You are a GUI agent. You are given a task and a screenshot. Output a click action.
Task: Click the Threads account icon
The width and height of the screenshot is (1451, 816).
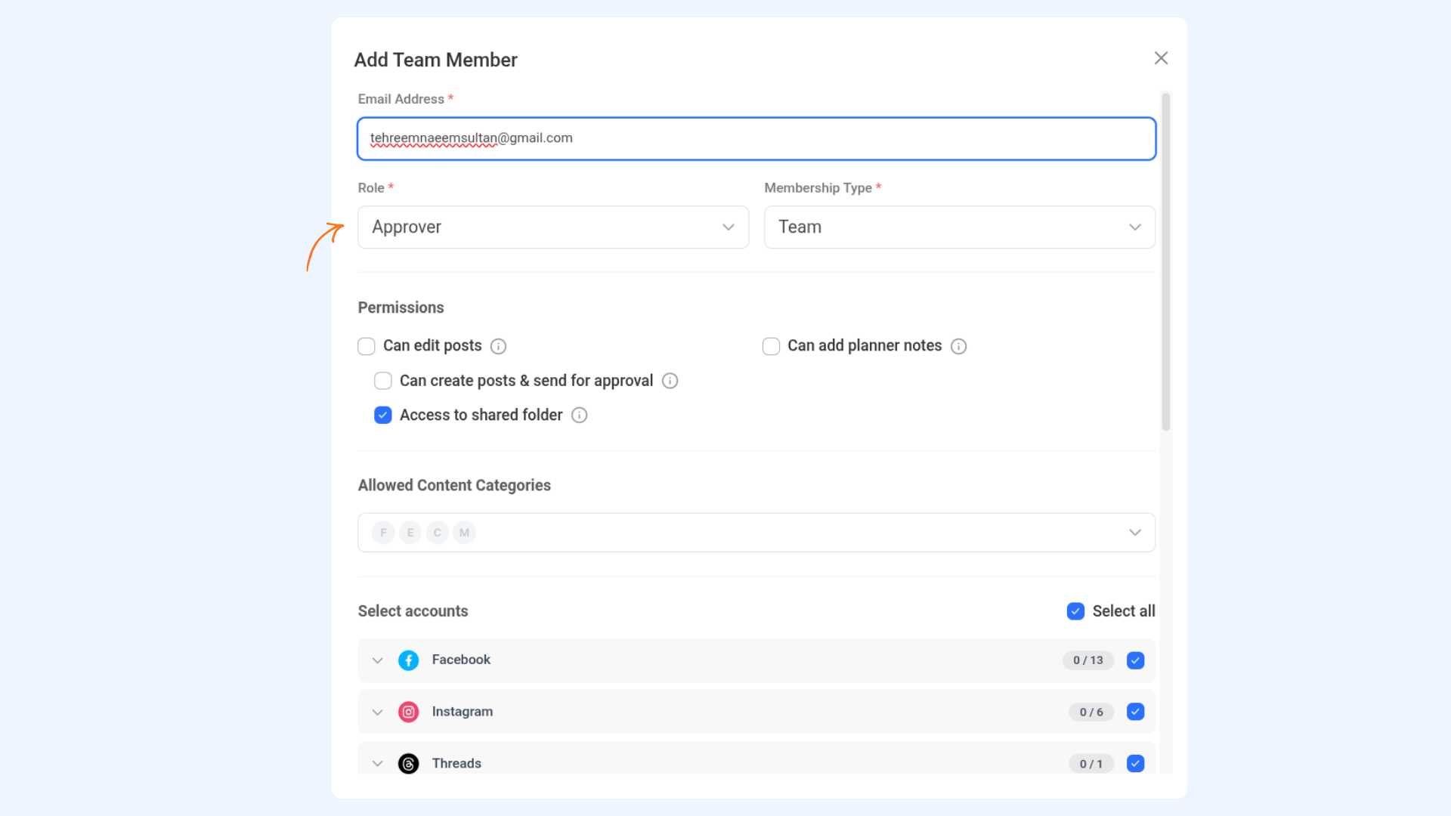[408, 764]
